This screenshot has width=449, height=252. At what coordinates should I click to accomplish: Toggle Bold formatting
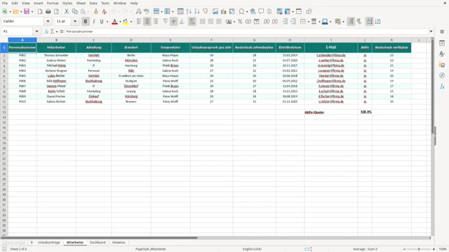(86, 21)
